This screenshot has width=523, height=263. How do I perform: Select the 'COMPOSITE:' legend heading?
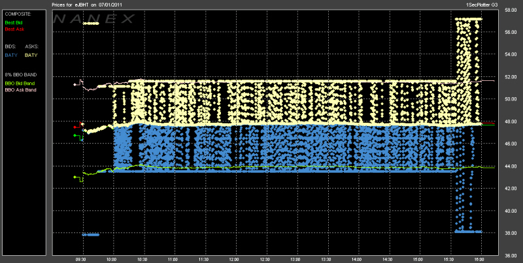[18, 14]
